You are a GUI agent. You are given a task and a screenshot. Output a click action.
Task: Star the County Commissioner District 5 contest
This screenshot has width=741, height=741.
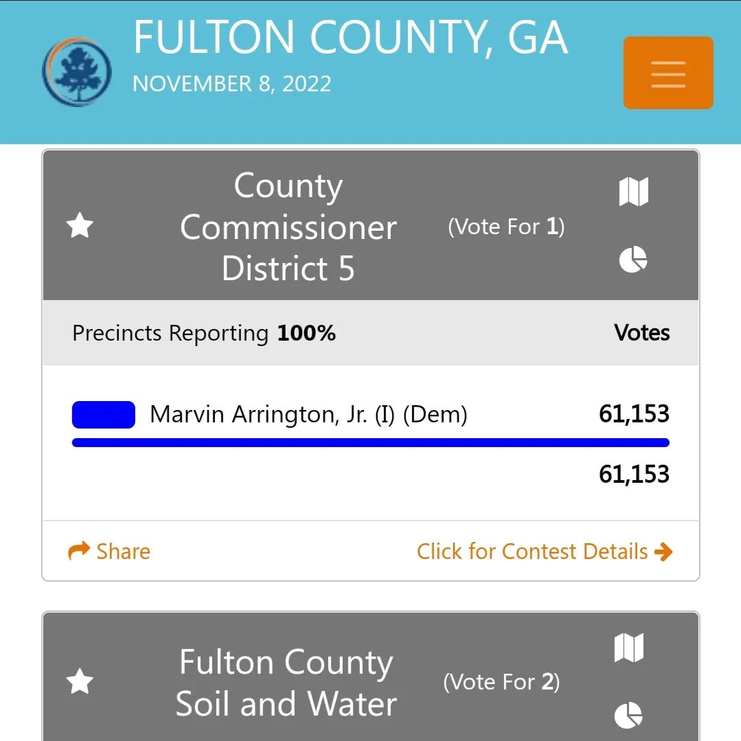point(80,226)
